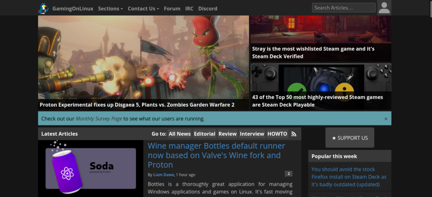Viewport: 432px width, 197px height.
Task: Open the Forum nav link
Action: click(x=172, y=8)
